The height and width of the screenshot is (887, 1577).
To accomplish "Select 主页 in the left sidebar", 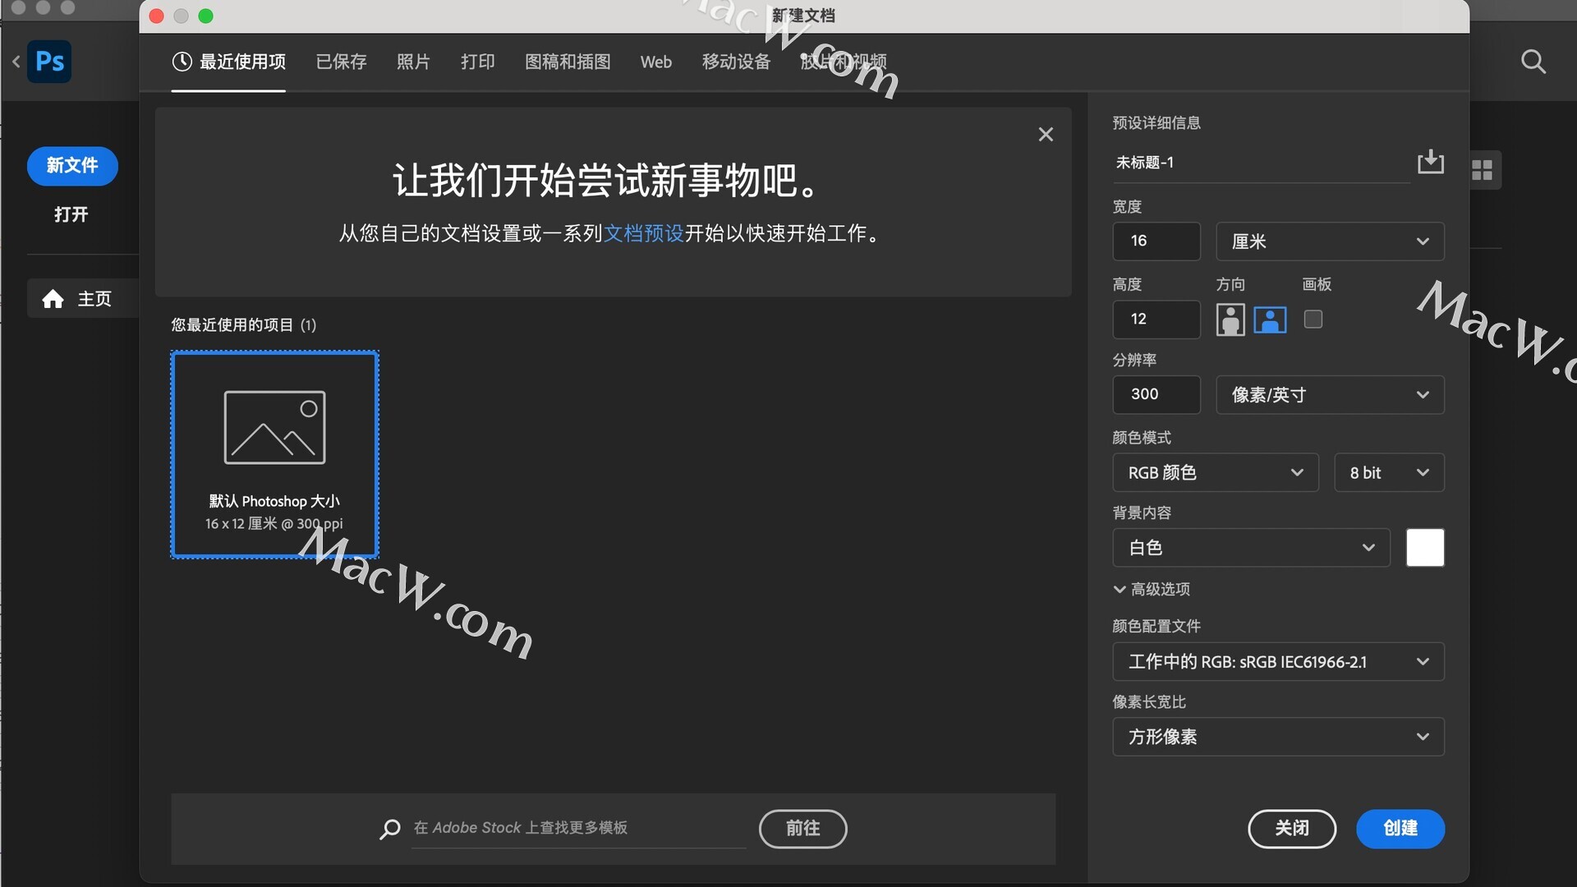I will pos(83,299).
